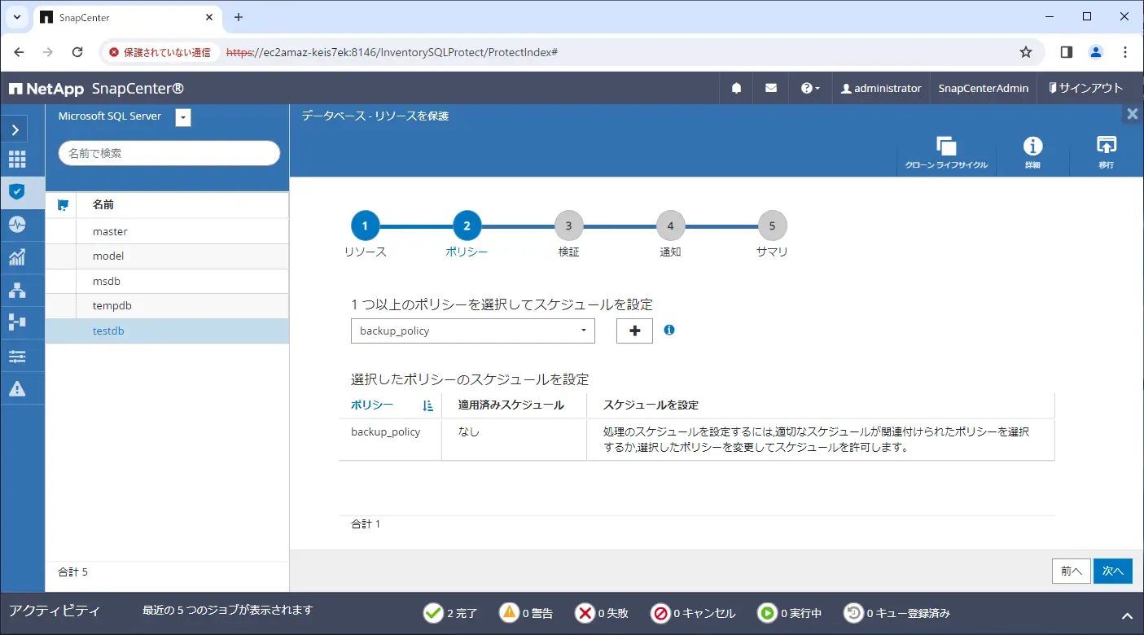Open the Monitor pulse icon

coord(17,225)
